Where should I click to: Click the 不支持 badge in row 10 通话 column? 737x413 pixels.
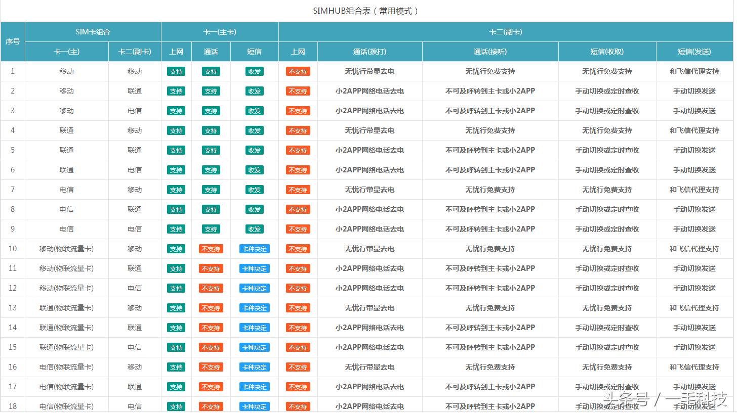point(211,249)
